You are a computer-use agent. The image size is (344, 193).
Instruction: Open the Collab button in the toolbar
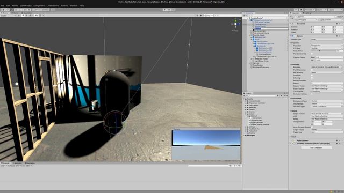coord(296,10)
